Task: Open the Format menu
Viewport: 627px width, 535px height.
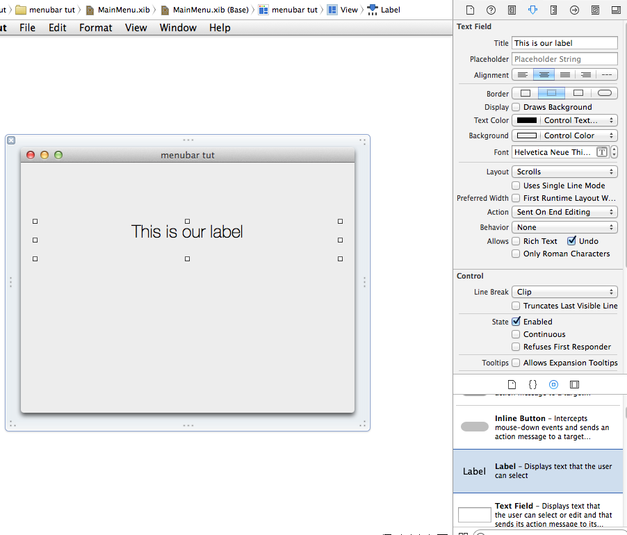Action: point(95,28)
